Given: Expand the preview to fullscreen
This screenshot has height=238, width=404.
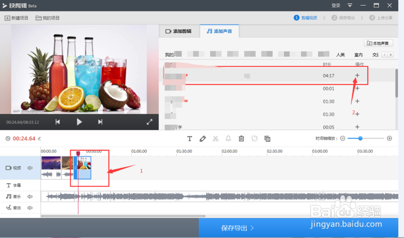Looking at the screenshot, I should point(149,122).
